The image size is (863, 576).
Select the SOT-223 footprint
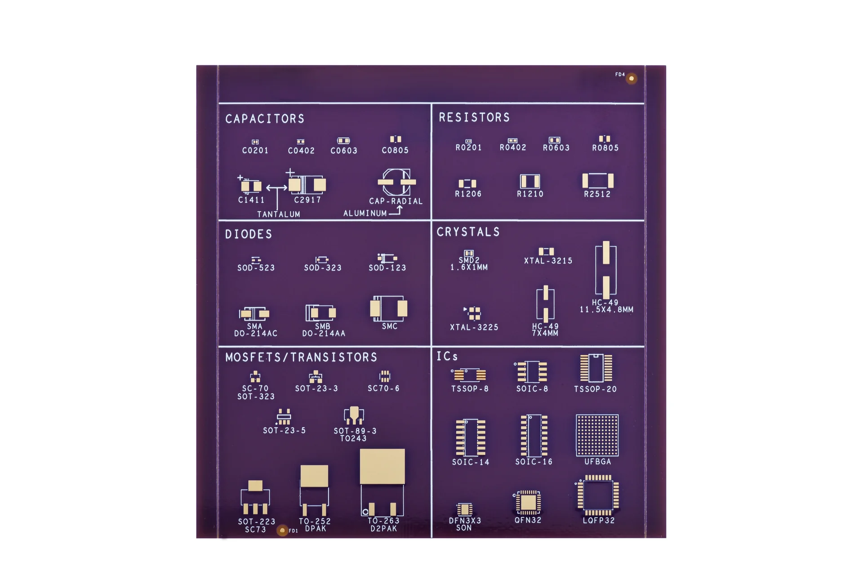tap(255, 497)
